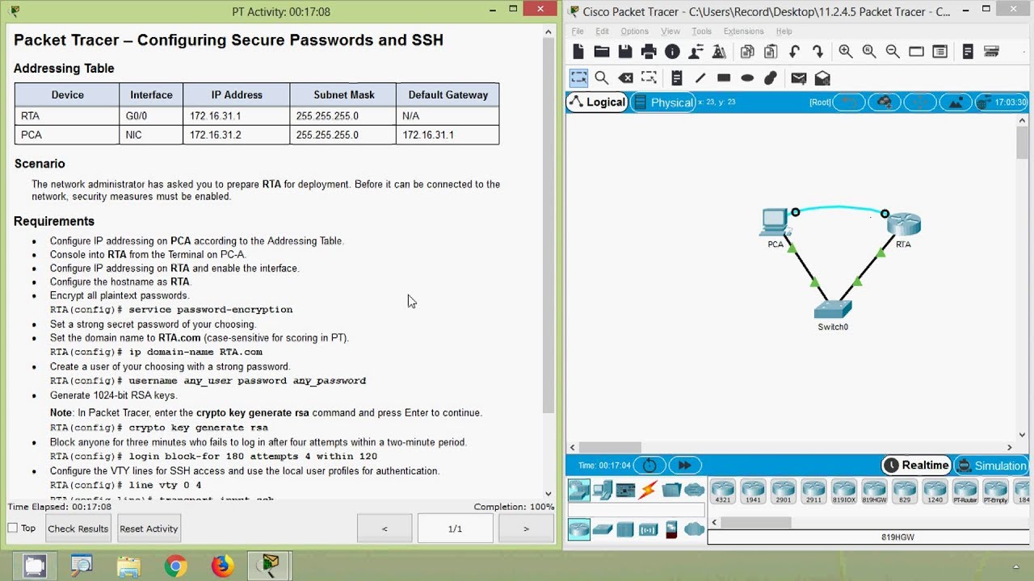Choose the Wireless Devices subcategory
Image resolution: width=1034 pixels, height=581 pixels.
click(649, 529)
